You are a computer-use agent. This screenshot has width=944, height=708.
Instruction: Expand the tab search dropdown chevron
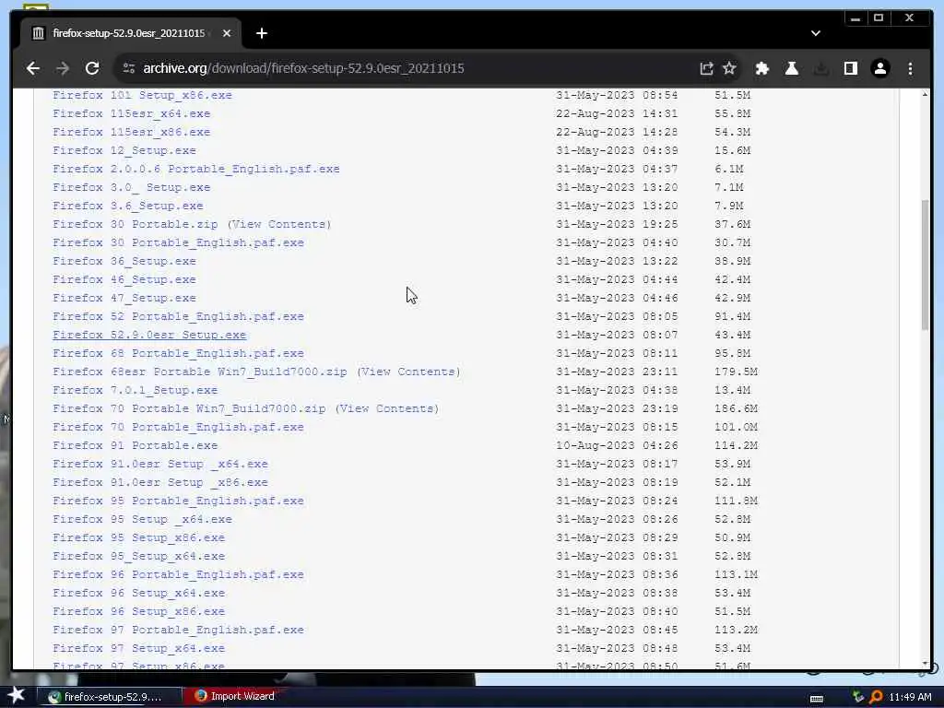tap(816, 33)
